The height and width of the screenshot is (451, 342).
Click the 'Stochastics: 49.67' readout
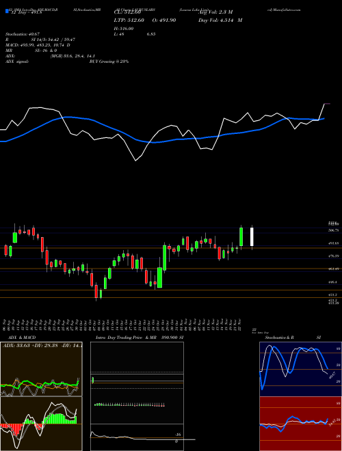pyautogui.click(x=23, y=34)
